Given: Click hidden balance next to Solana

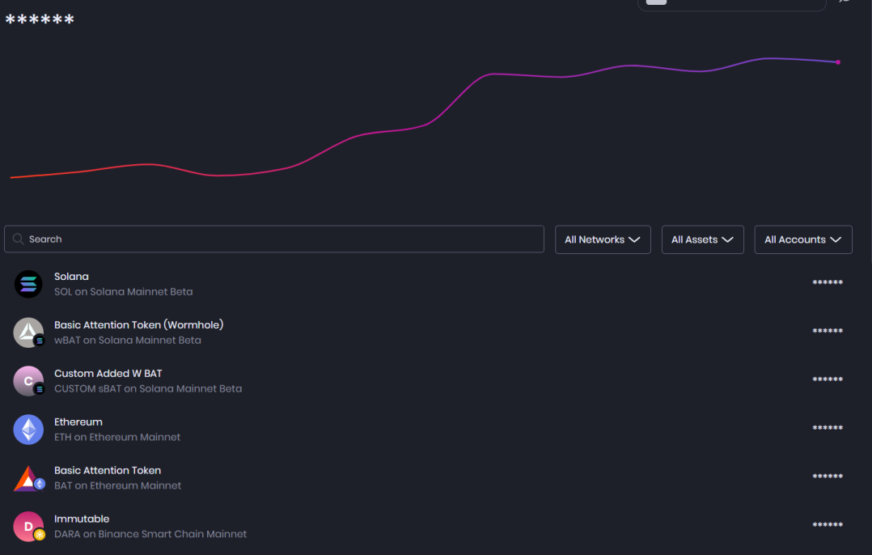Looking at the screenshot, I should pyautogui.click(x=828, y=283).
